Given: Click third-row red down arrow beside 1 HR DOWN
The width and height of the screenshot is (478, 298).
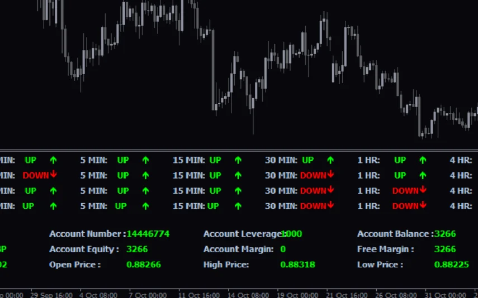Looking at the screenshot, I should tap(423, 190).
